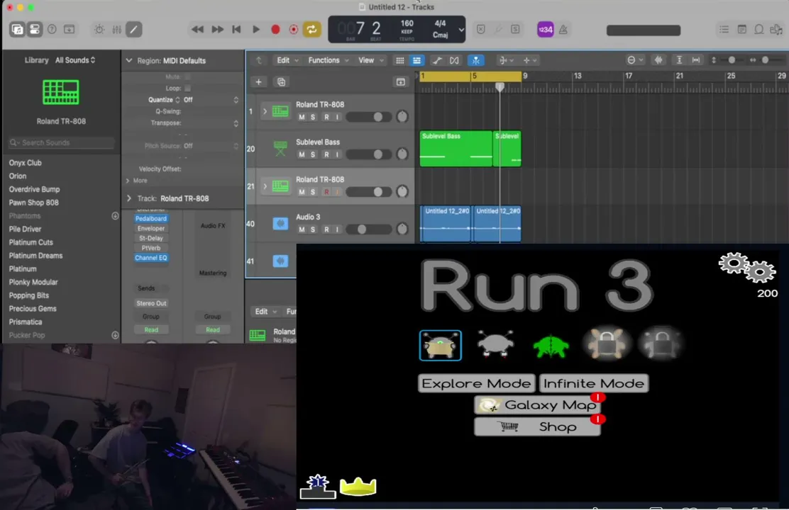Toggle the metronome click button
Screen dimensions: 789x510
coord(563,30)
